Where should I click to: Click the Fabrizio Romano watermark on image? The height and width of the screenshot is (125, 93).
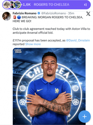pyautogui.click(x=18, y=51)
